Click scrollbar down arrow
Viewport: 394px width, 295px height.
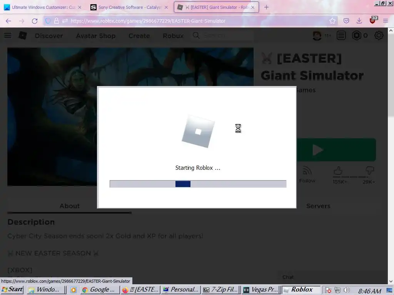click(x=391, y=282)
